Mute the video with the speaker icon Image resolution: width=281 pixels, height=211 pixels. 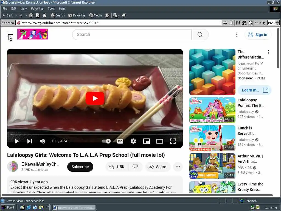43,141
